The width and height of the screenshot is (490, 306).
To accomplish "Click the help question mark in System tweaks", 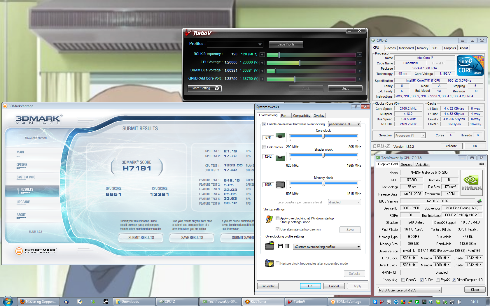I will pos(356,107).
